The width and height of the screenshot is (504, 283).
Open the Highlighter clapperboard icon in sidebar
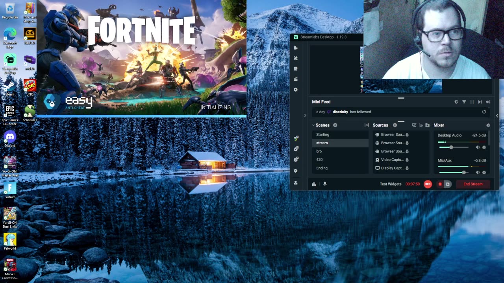pyautogui.click(x=296, y=79)
